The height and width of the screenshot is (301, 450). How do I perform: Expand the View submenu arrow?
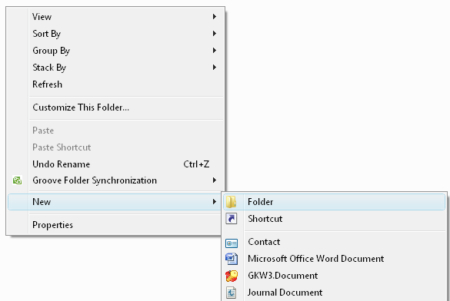215,17
